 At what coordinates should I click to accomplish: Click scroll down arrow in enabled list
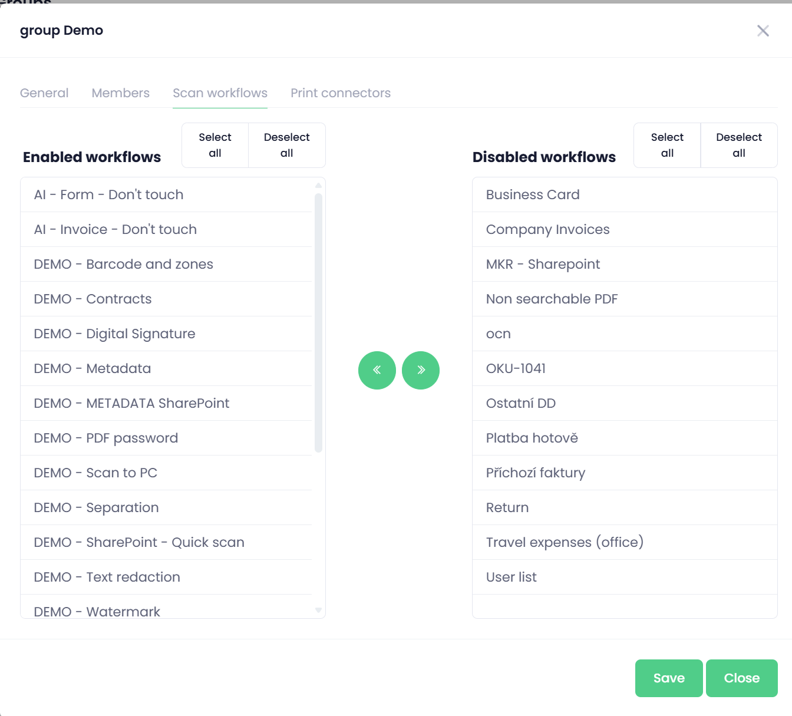click(x=318, y=611)
